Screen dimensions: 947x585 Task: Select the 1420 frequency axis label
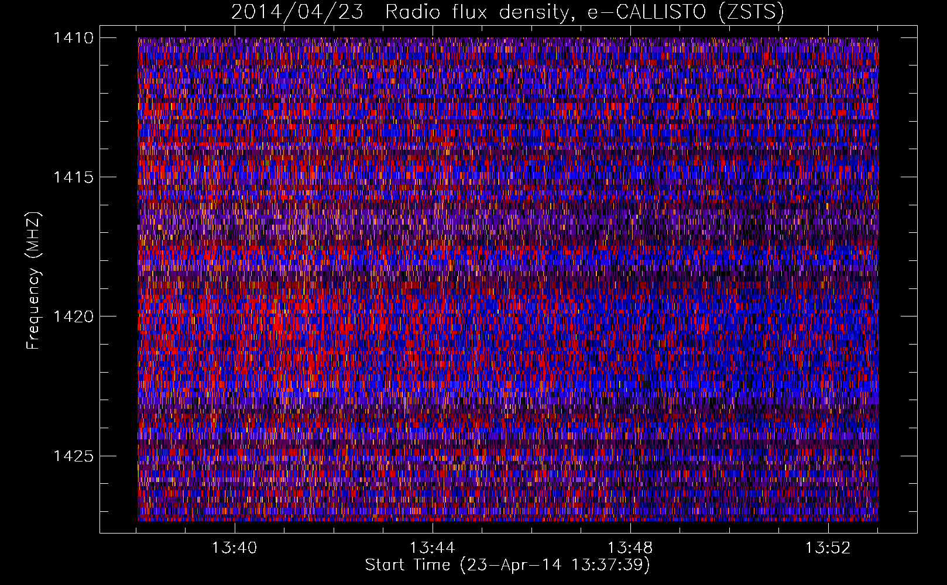tap(73, 316)
